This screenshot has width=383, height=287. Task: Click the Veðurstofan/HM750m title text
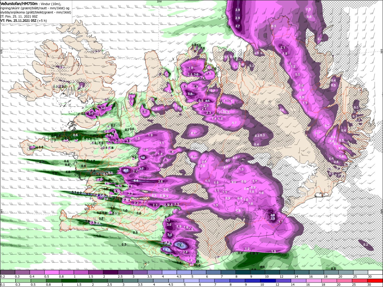(x=19, y=3)
